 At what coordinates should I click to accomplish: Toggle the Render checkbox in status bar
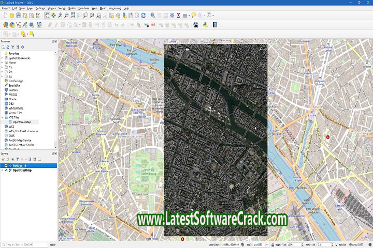[x=336, y=245]
